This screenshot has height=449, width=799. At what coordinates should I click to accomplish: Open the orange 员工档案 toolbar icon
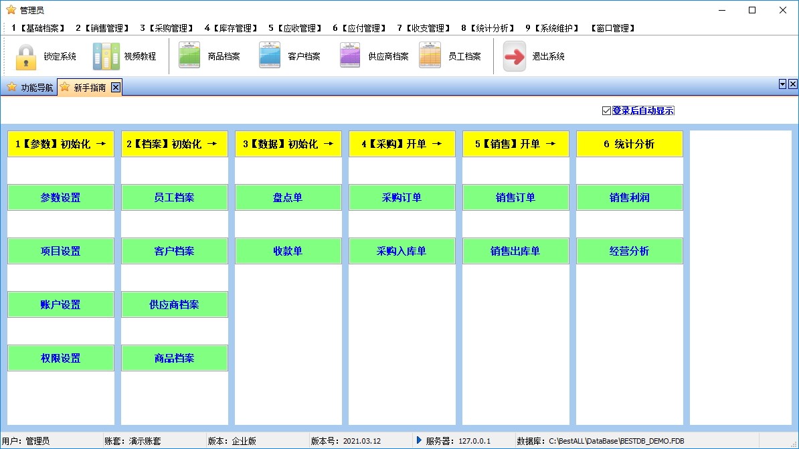pyautogui.click(x=430, y=56)
